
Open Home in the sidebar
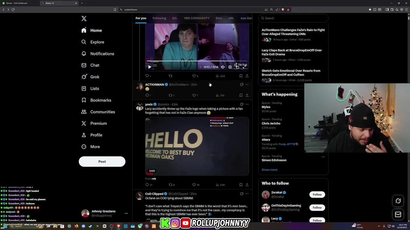coord(92,30)
